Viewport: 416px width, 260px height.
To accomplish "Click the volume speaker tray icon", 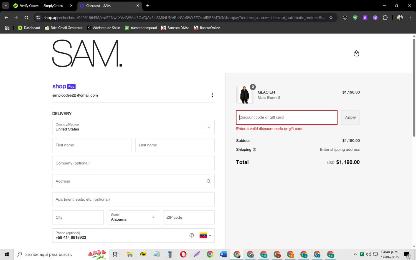I will click(x=369, y=254).
